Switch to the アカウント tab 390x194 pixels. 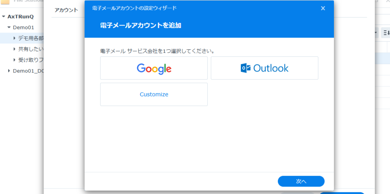tap(66, 10)
